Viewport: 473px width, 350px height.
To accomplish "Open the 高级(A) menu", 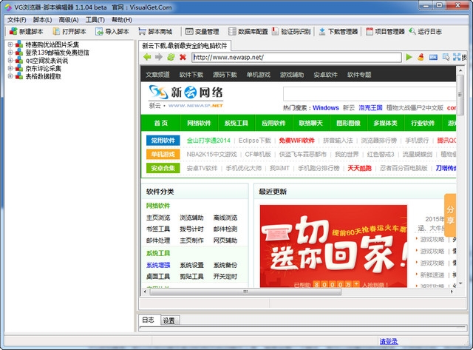I will [x=69, y=20].
